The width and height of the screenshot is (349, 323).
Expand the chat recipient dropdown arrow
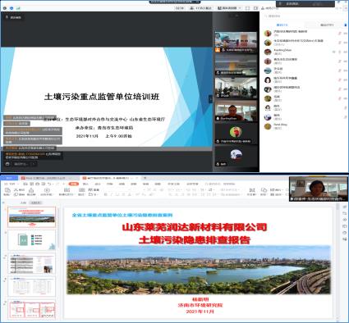[34, 164]
